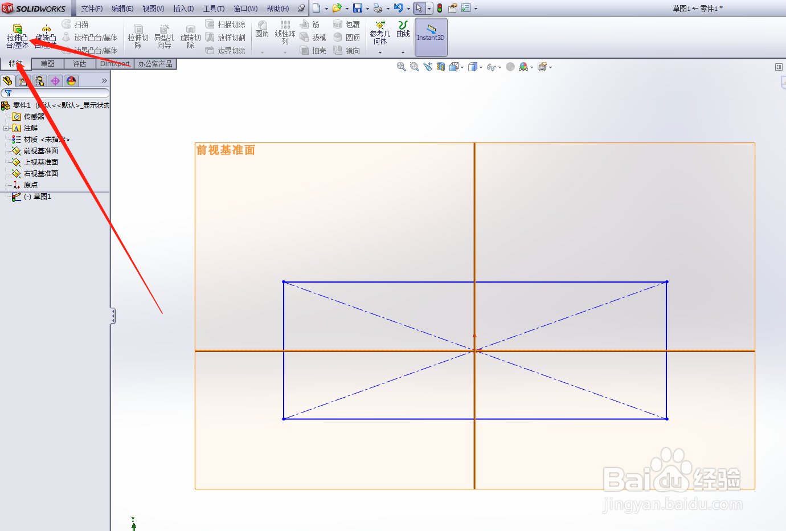Screen dimensions: 786x531
Task: Click the Zoom to Fit icon
Action: [402, 67]
